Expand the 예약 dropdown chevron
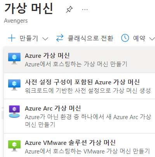This screenshot has height=157, width=155. [152, 39]
